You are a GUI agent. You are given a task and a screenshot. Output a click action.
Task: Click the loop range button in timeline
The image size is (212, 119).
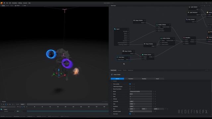pos(13,104)
